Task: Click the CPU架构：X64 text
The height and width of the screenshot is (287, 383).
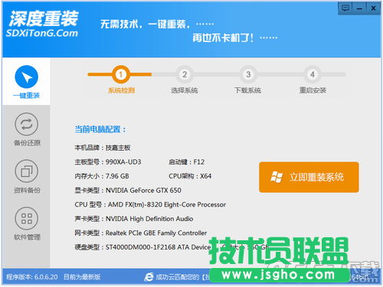Action: click(x=190, y=176)
